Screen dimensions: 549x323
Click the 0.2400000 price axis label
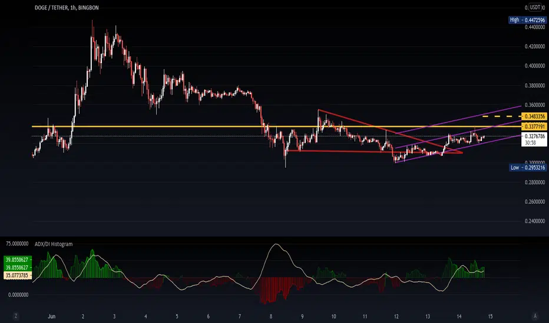pos(535,221)
